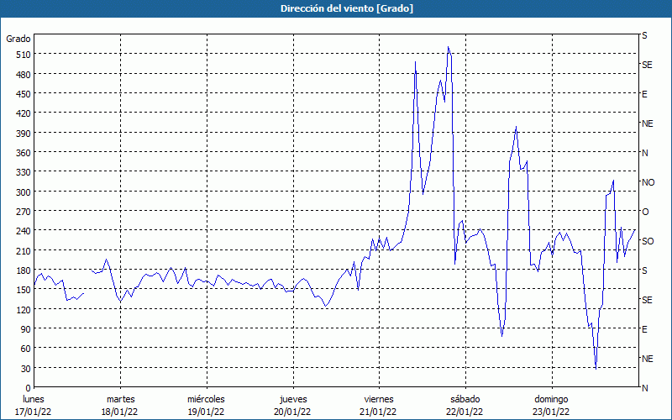Click the 'Grado' y-axis unit label
672x420 pixels.
click(x=18, y=39)
